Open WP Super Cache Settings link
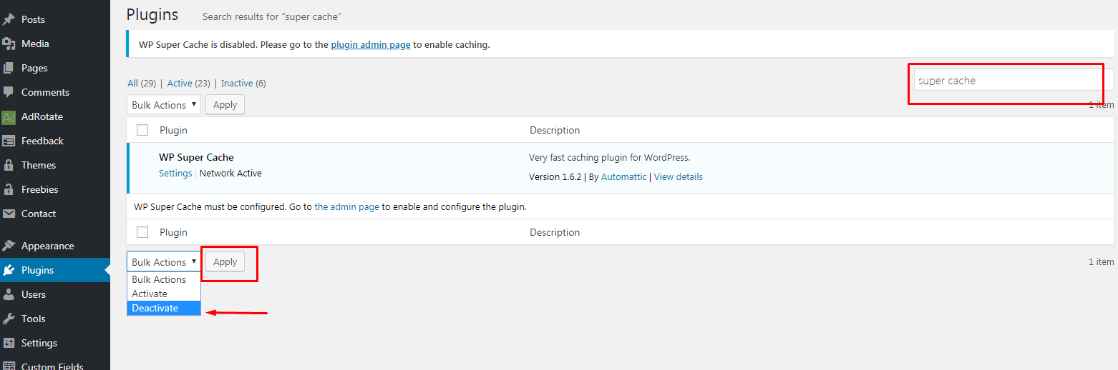 (x=175, y=173)
